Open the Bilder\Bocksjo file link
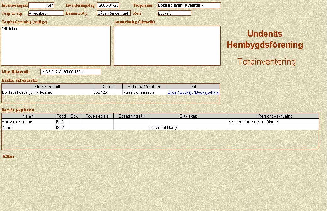 point(193,92)
